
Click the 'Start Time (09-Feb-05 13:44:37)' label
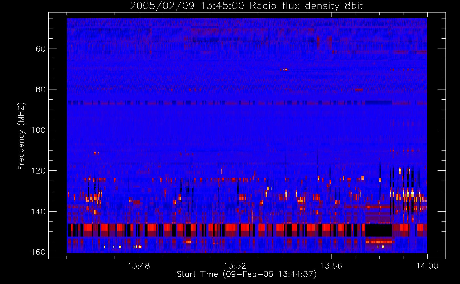(x=246, y=274)
